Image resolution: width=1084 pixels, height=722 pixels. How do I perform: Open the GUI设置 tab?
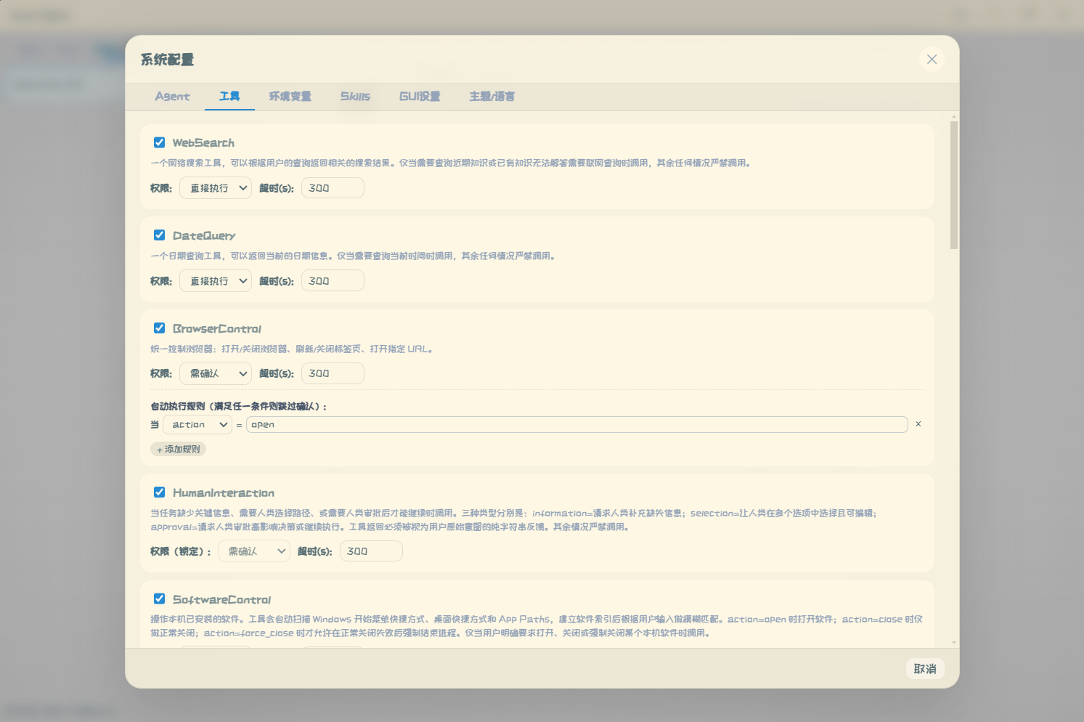[420, 96]
